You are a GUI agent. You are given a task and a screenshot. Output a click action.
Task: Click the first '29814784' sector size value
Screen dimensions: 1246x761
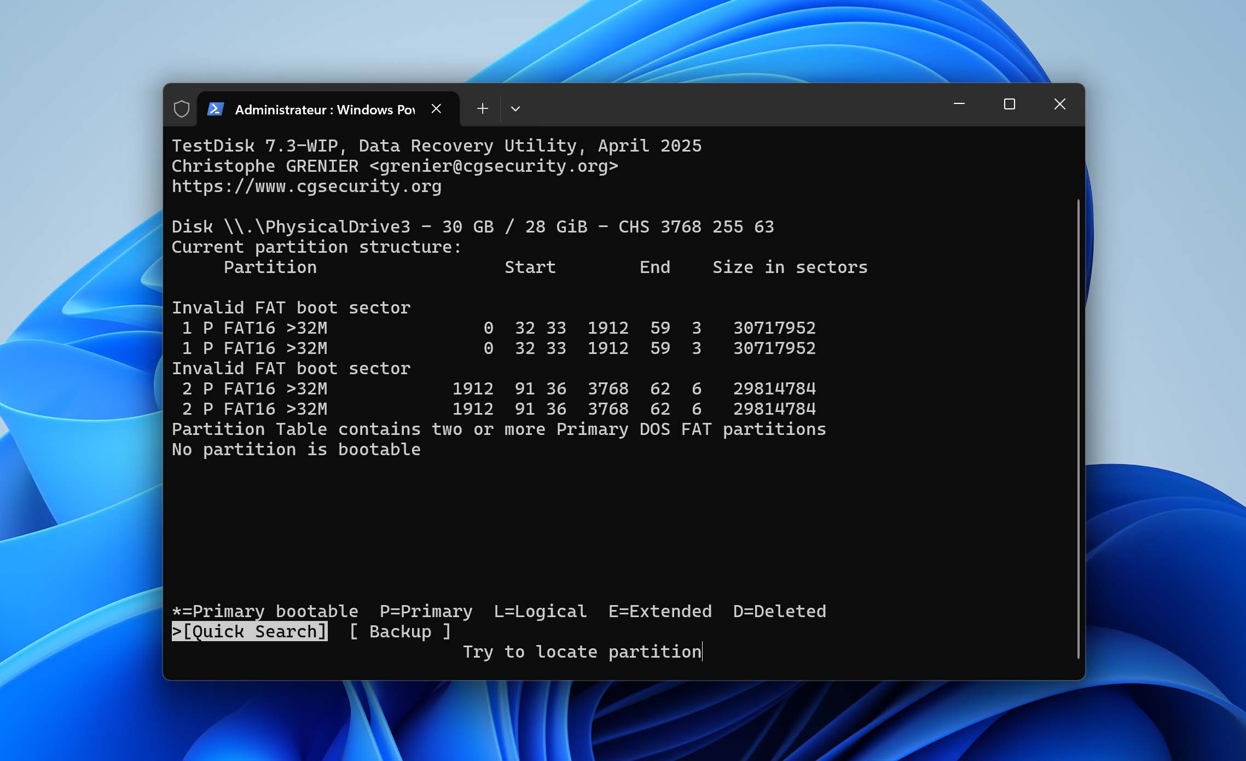(x=774, y=388)
